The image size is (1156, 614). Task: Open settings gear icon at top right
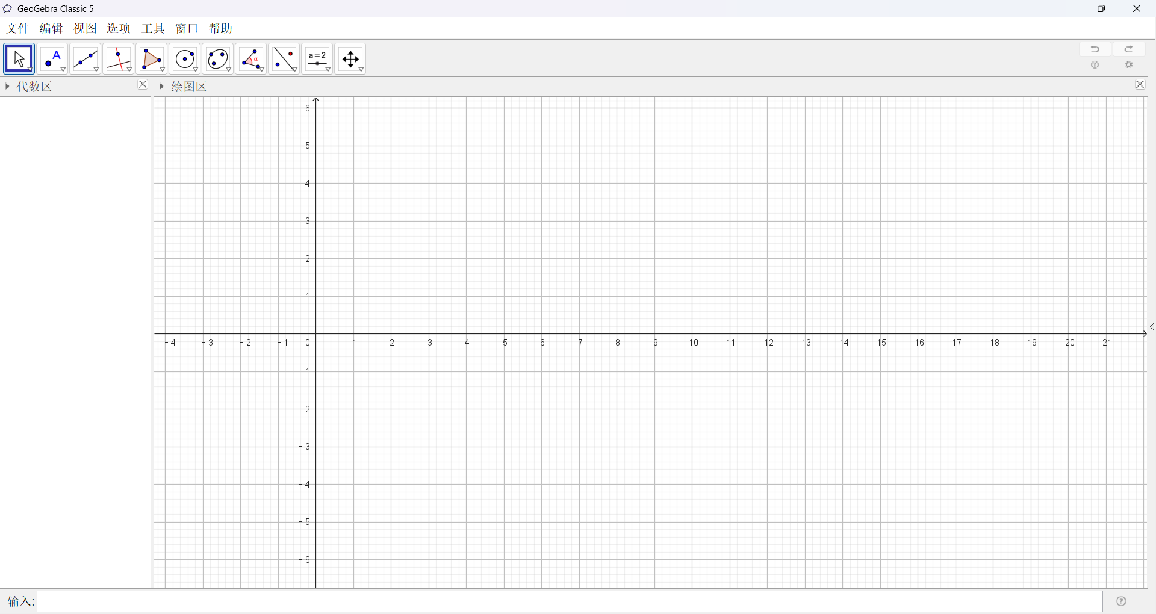point(1129,65)
